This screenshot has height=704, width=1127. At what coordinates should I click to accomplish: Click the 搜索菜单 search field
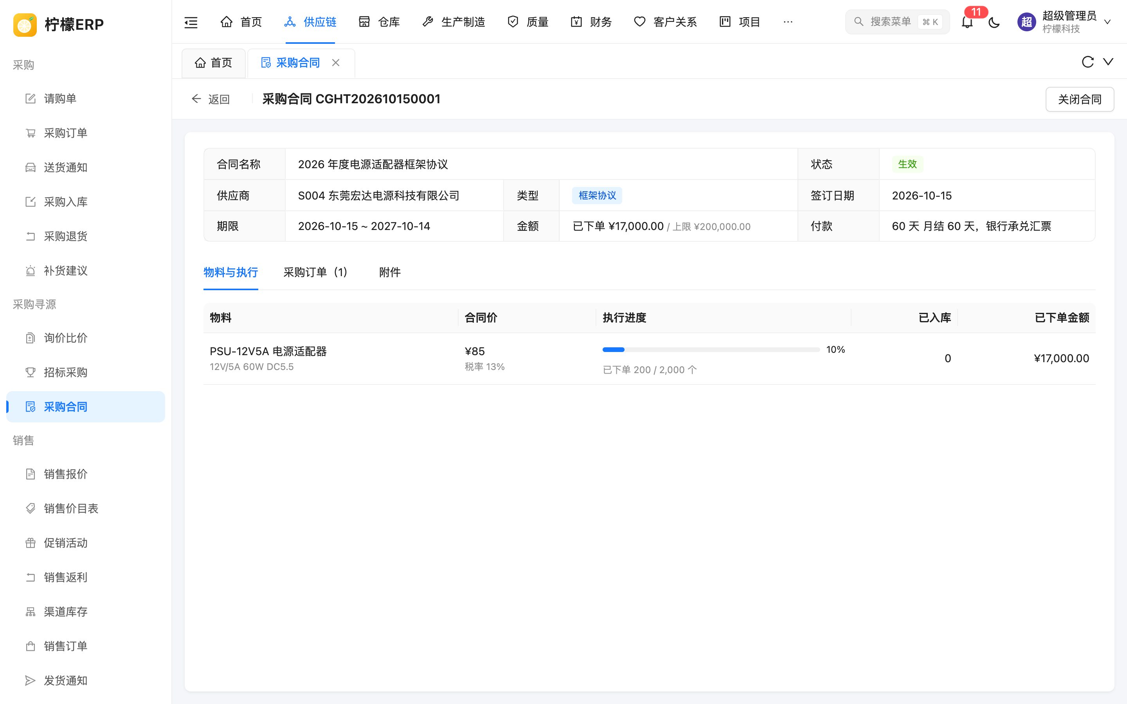point(897,22)
